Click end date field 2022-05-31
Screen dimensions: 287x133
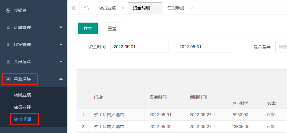coord(205,47)
